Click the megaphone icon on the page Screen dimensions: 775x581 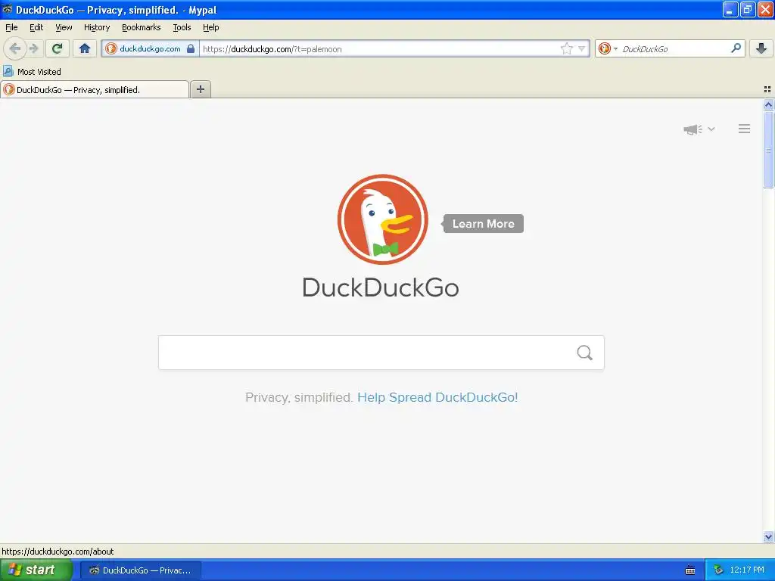pos(693,129)
